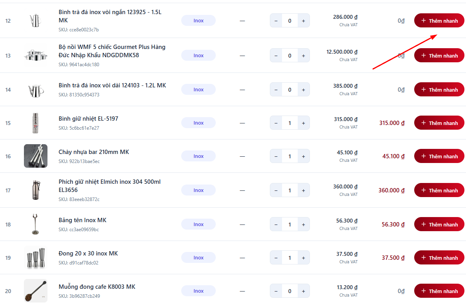The image size is (466, 306).
Task: Select Inox category tag on row 15
Action: 198,123
